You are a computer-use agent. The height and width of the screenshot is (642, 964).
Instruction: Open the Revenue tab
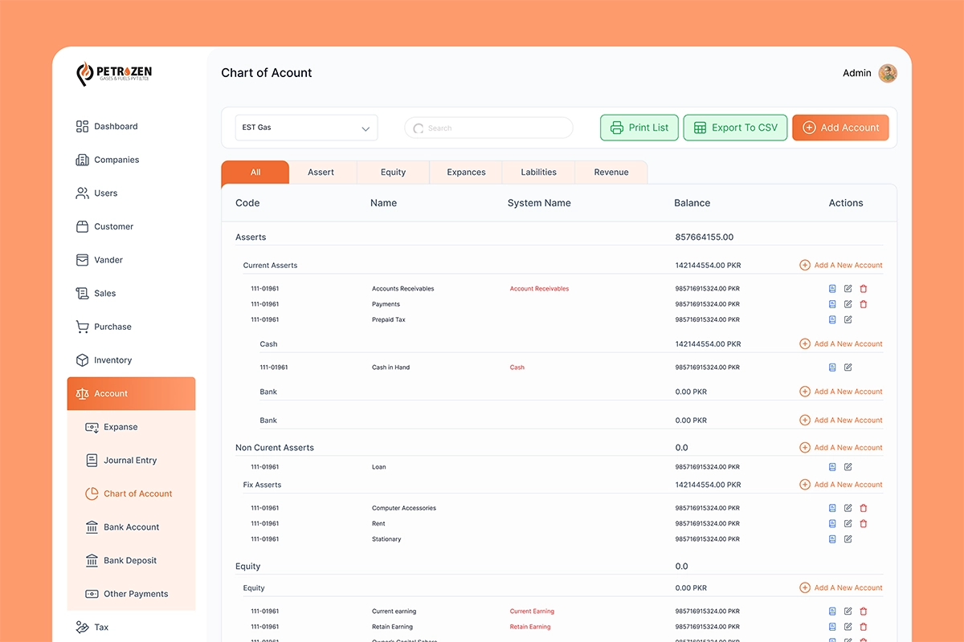pos(611,172)
